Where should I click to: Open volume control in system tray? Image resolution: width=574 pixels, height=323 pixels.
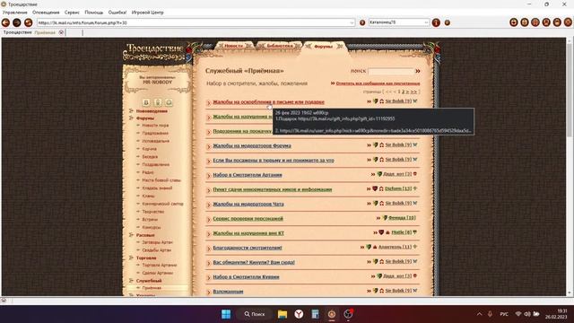pyautogui.click(x=527, y=314)
